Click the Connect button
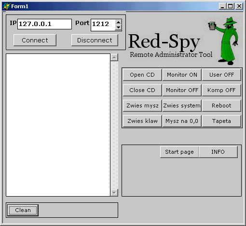Screen dimensions: 246x226 point(35,40)
